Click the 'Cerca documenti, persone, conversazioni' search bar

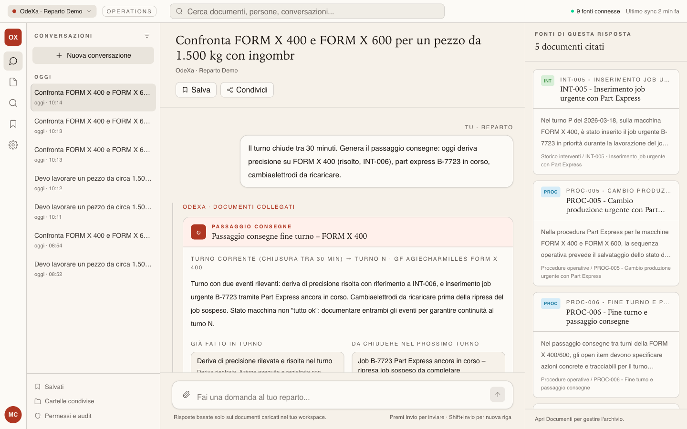[307, 11]
